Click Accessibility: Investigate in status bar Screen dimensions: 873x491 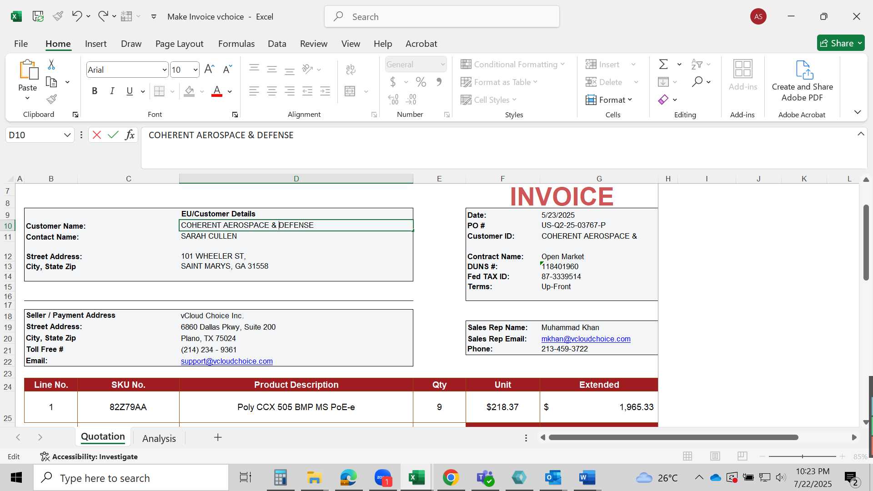[89, 456]
